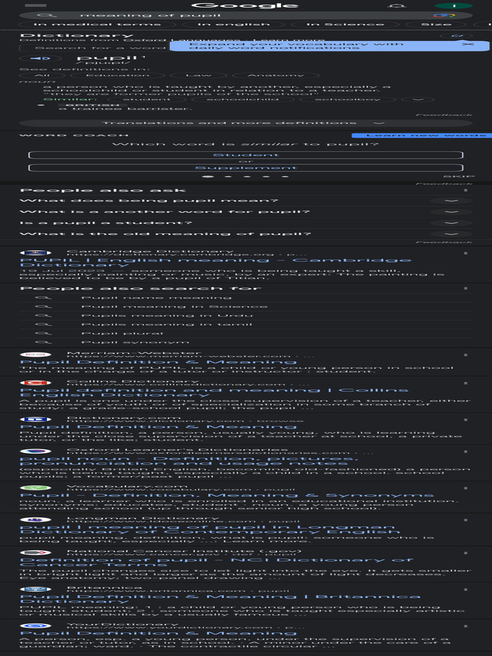Open 'pupil noun - Definition, pictures, pronunciation' link
Image resolution: width=492 pixels, height=656 pixels.
[x=189, y=461]
